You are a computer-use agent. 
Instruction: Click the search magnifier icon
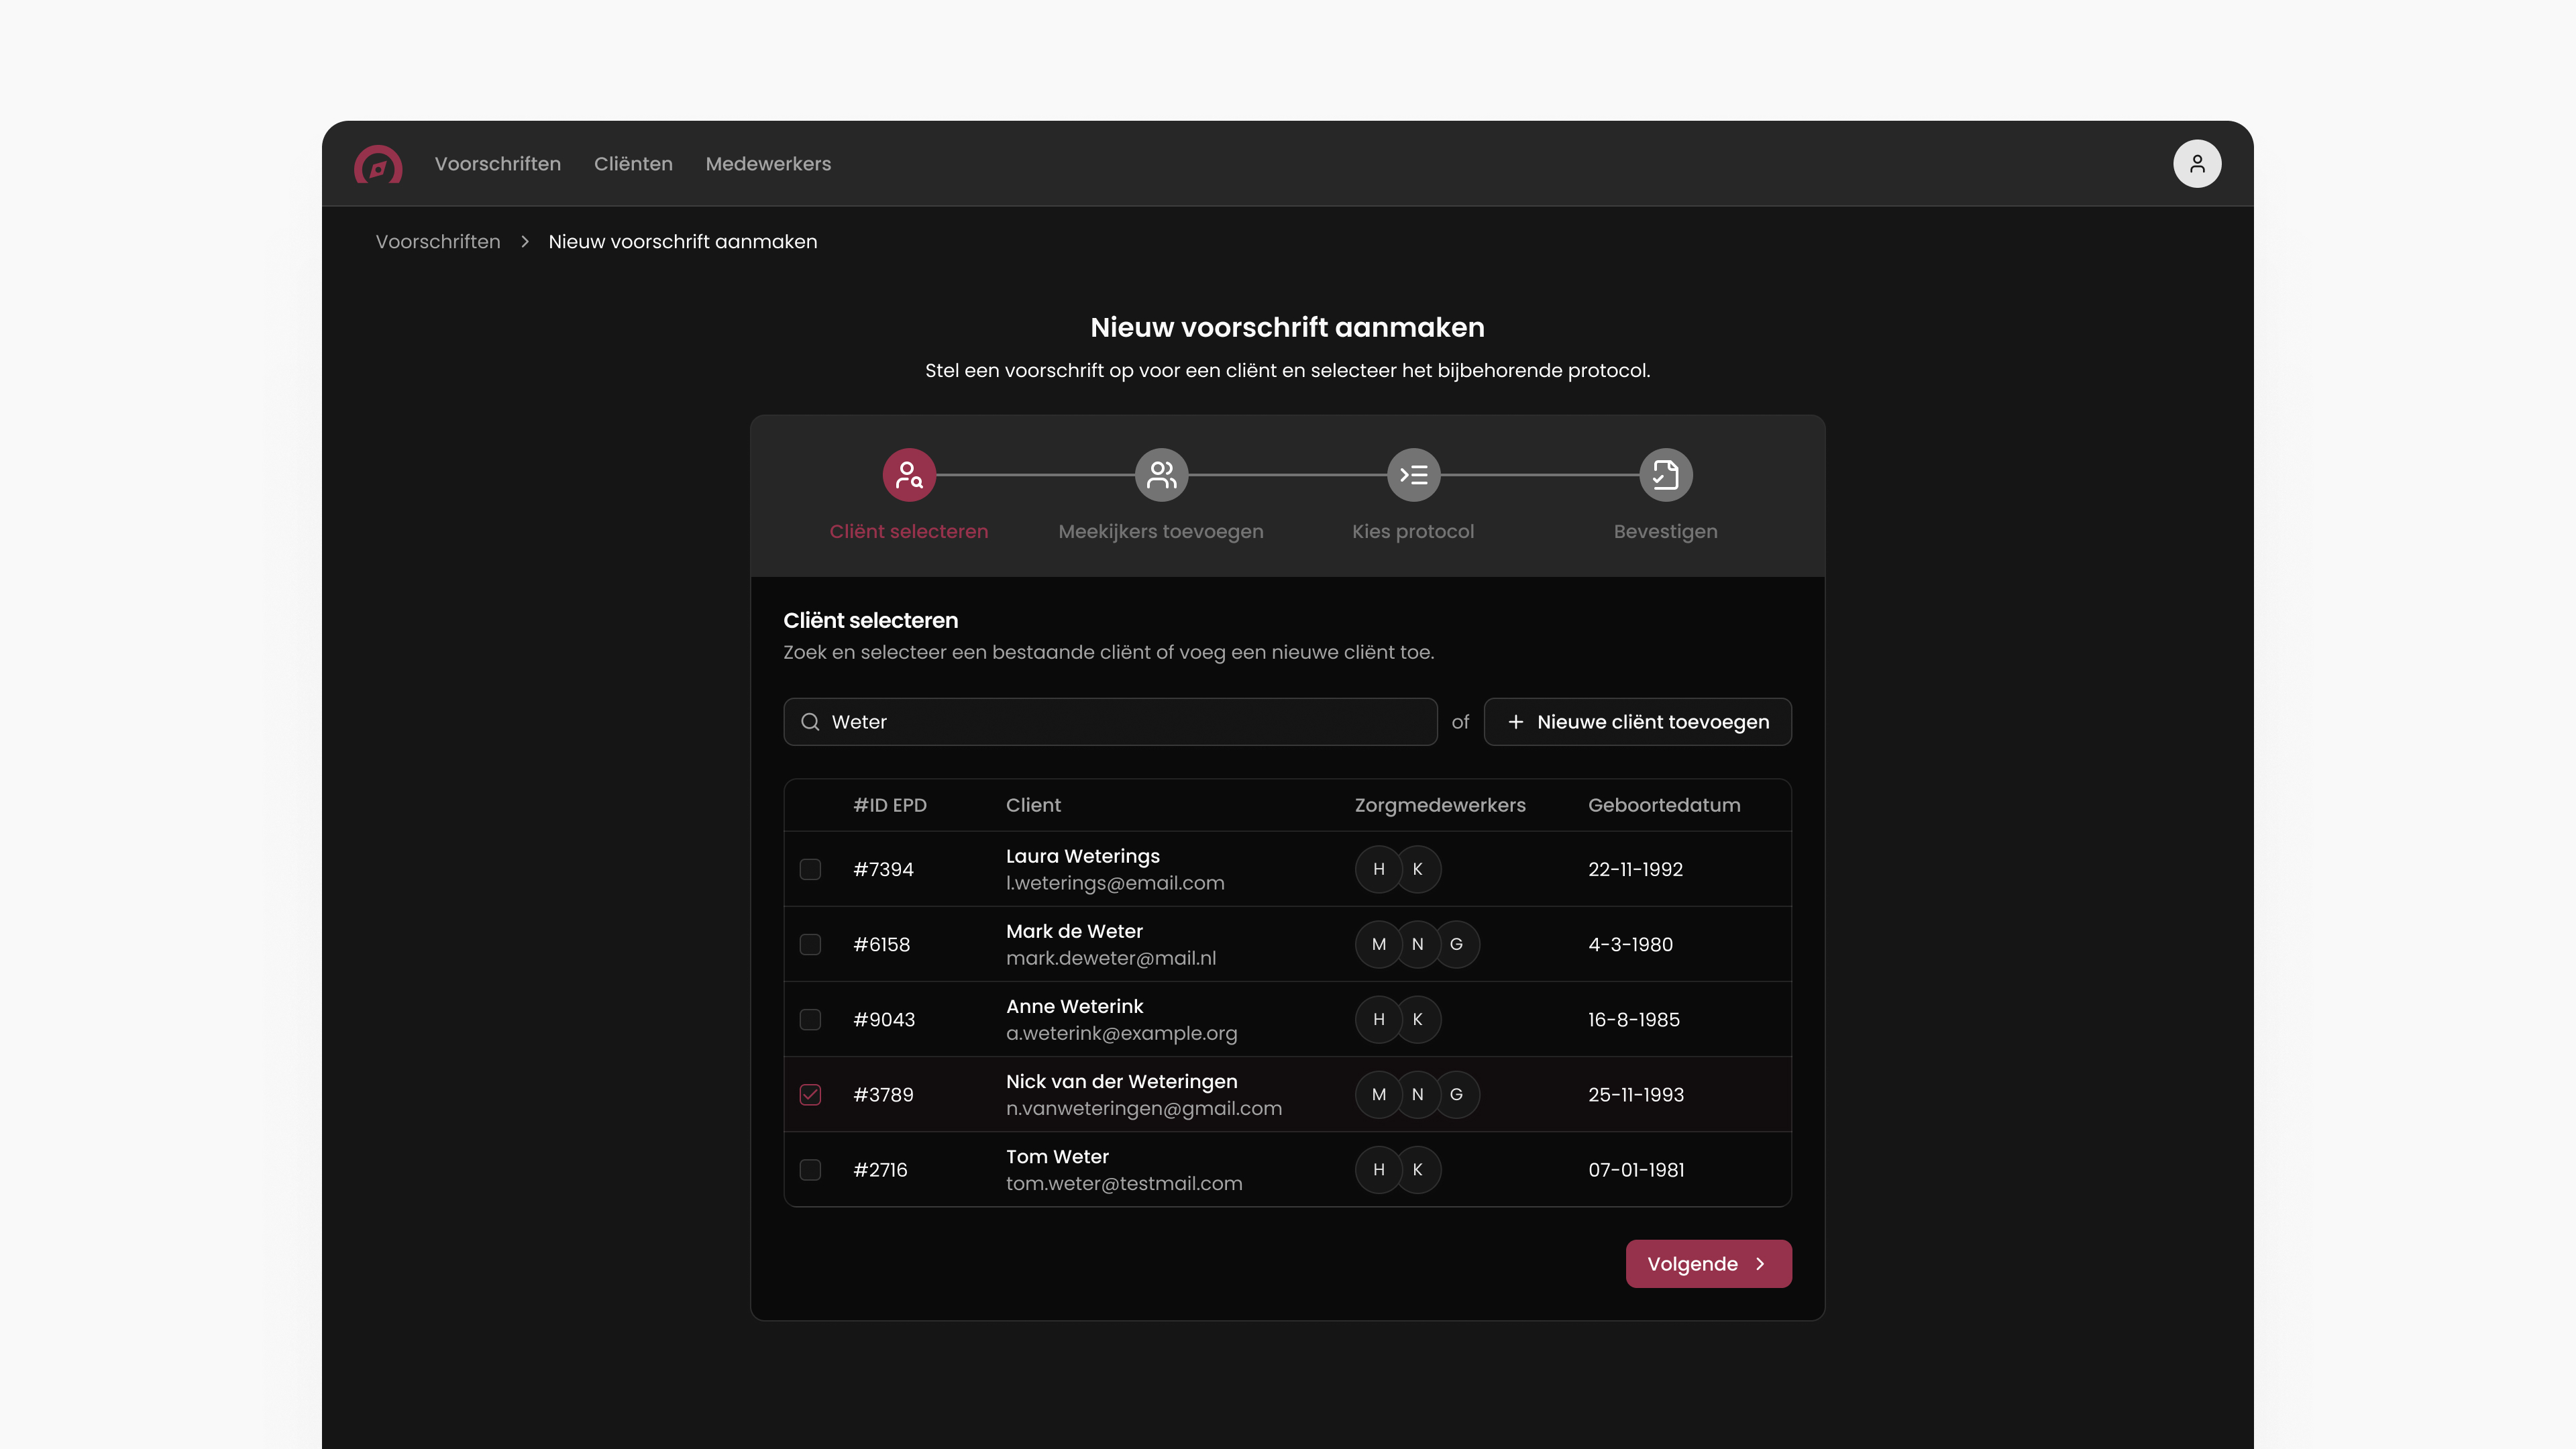(x=811, y=722)
